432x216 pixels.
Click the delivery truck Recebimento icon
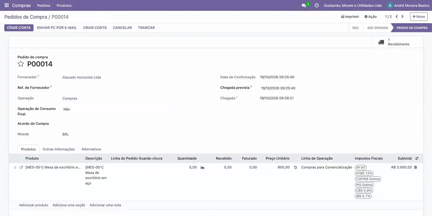(x=381, y=42)
